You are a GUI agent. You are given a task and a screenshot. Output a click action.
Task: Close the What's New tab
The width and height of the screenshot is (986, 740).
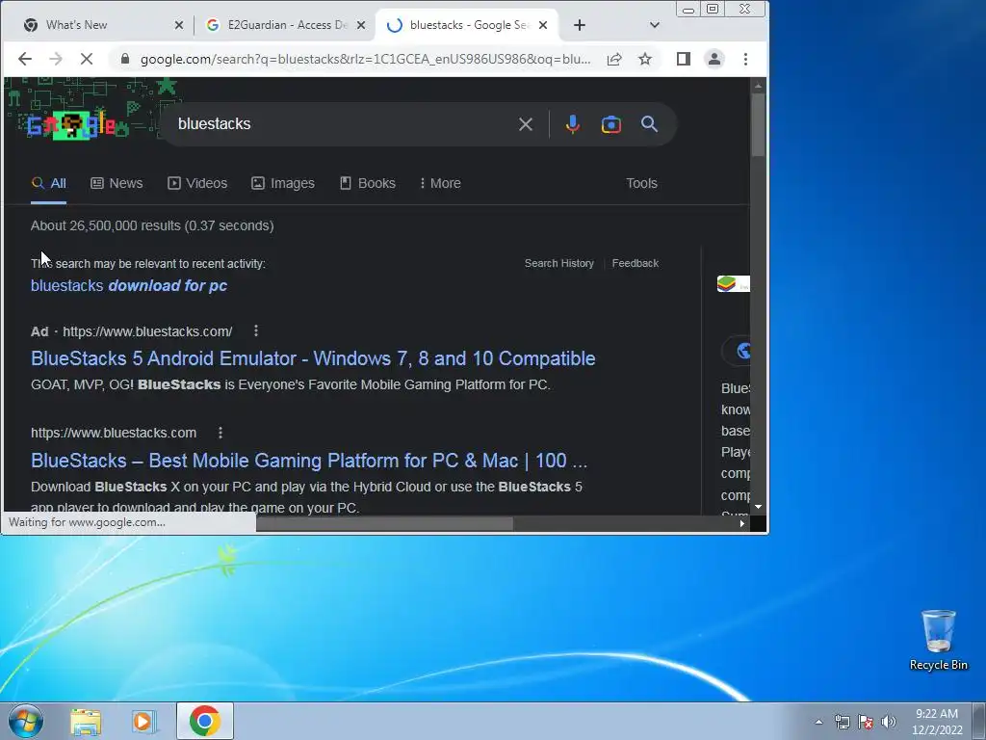(x=178, y=25)
